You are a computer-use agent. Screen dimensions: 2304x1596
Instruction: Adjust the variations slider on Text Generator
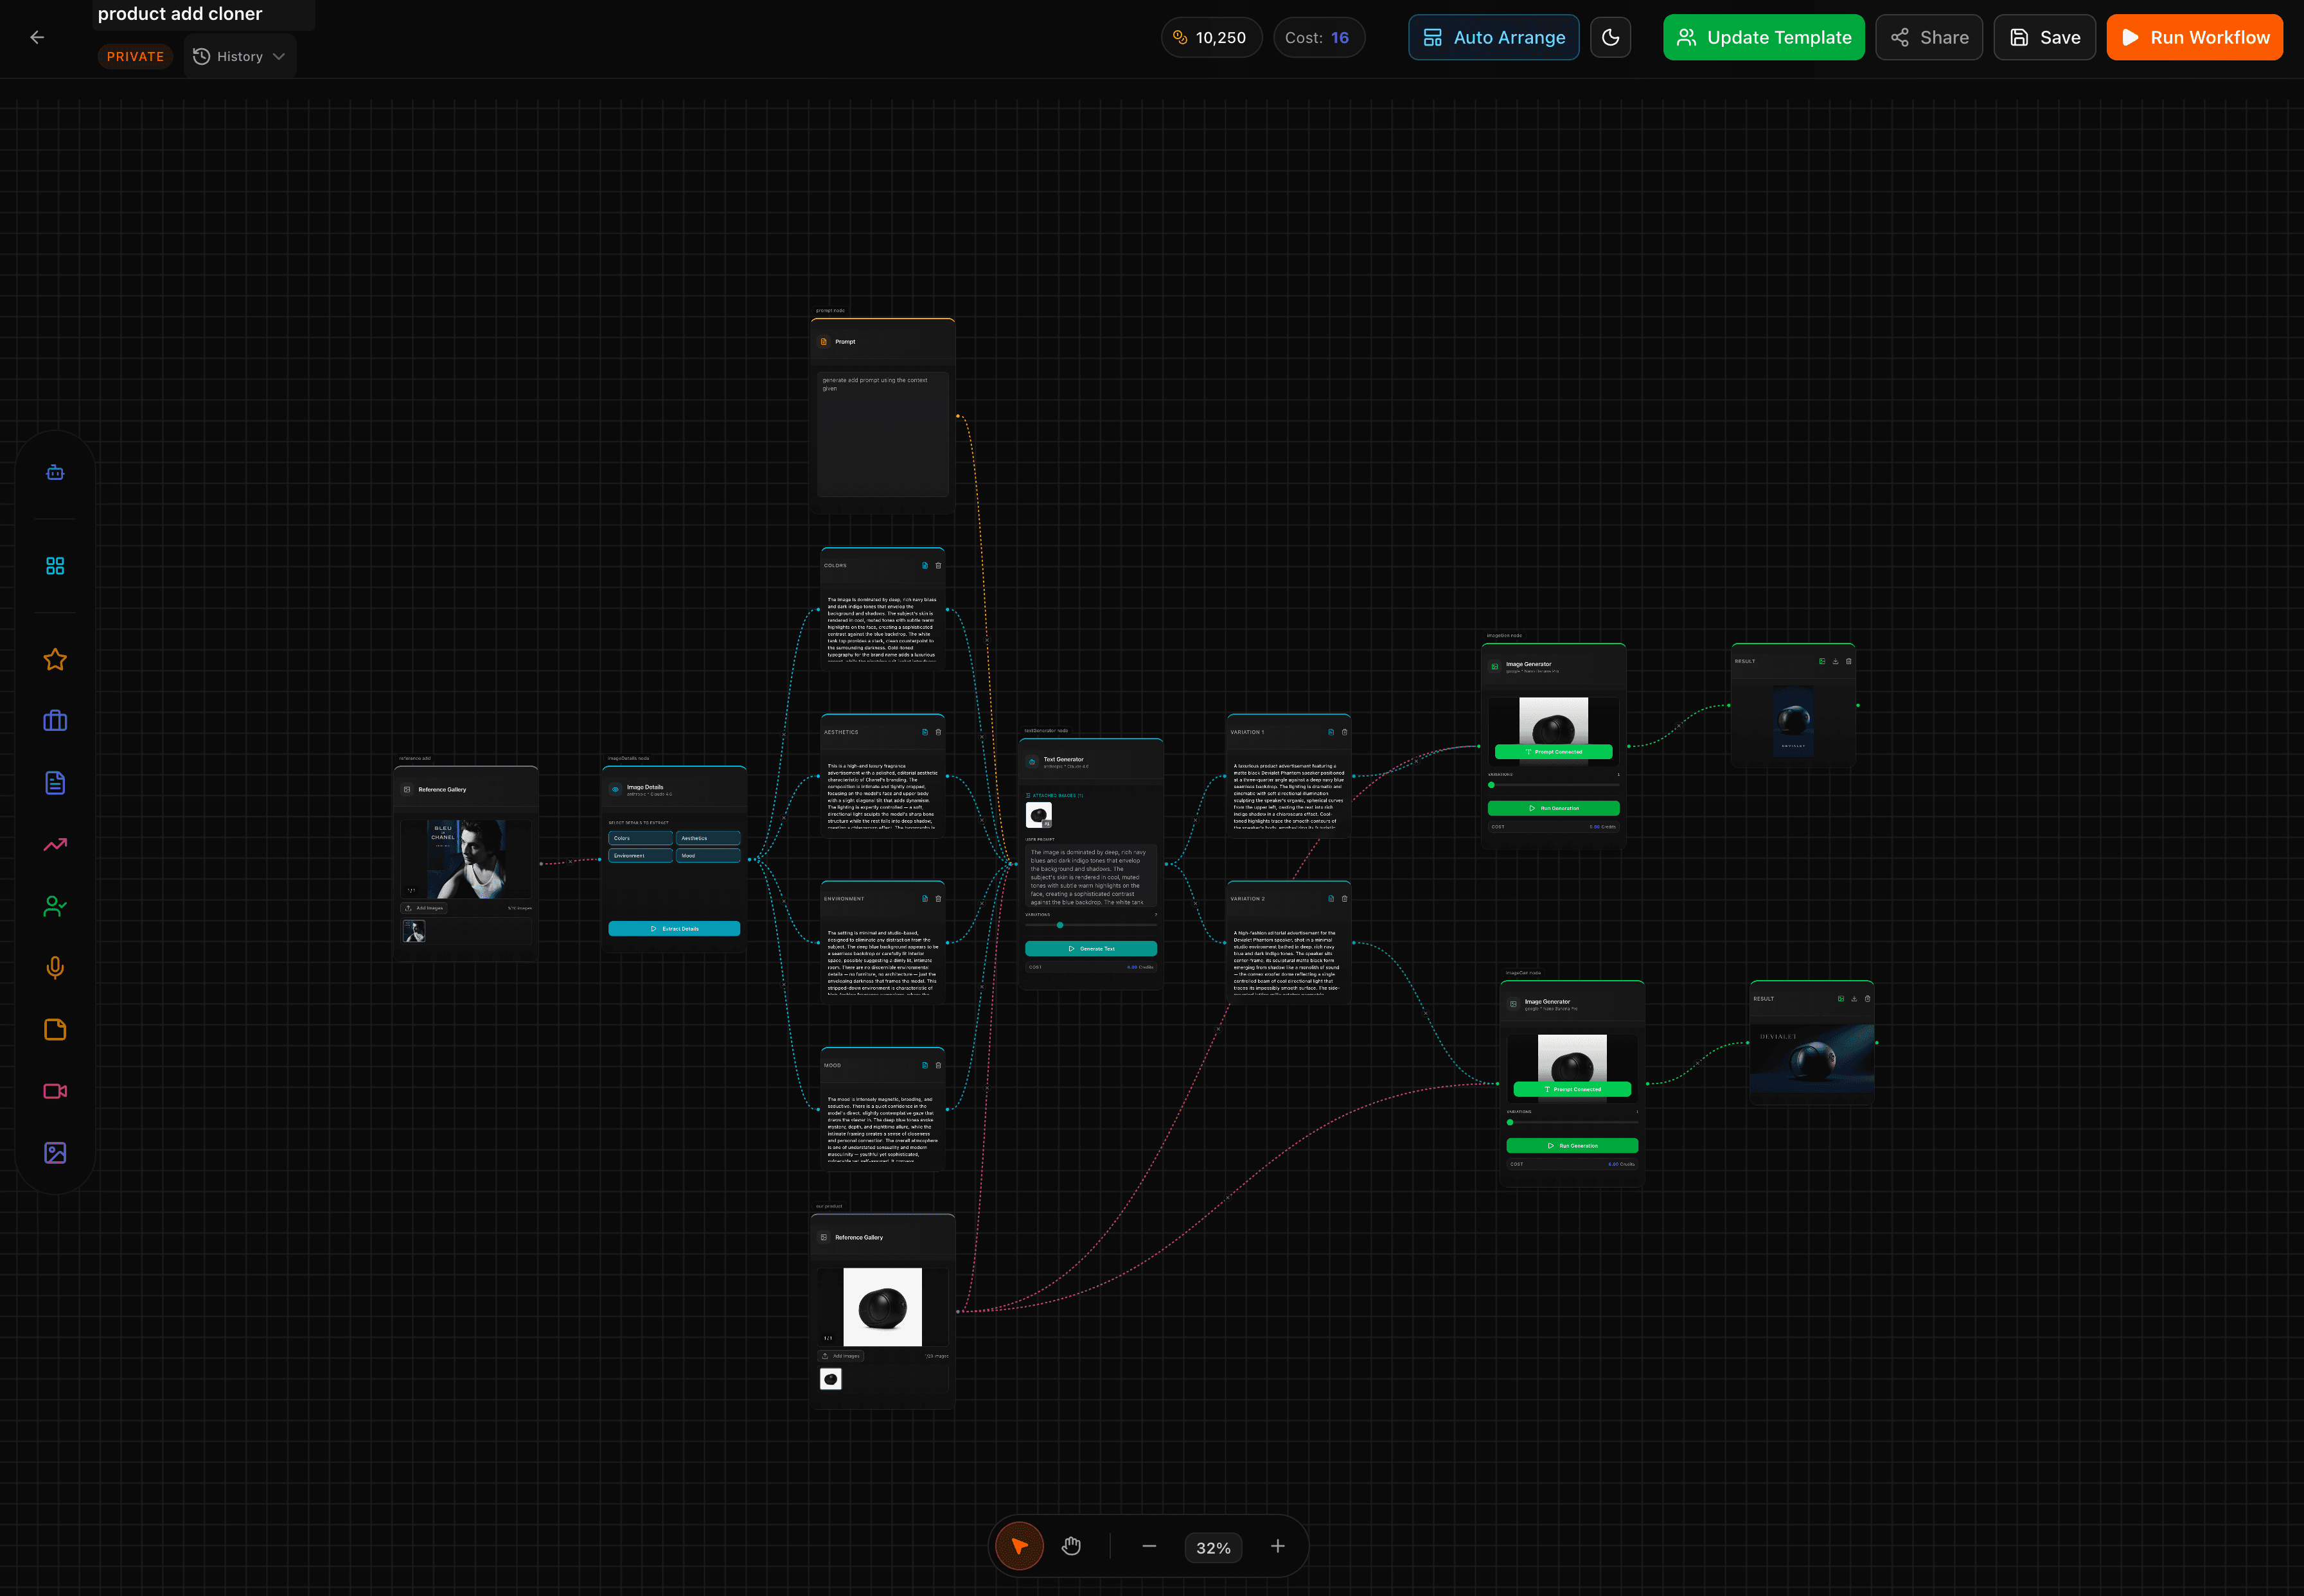click(1059, 925)
